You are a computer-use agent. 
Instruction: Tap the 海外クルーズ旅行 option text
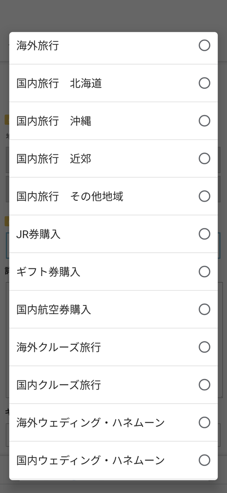(x=59, y=348)
